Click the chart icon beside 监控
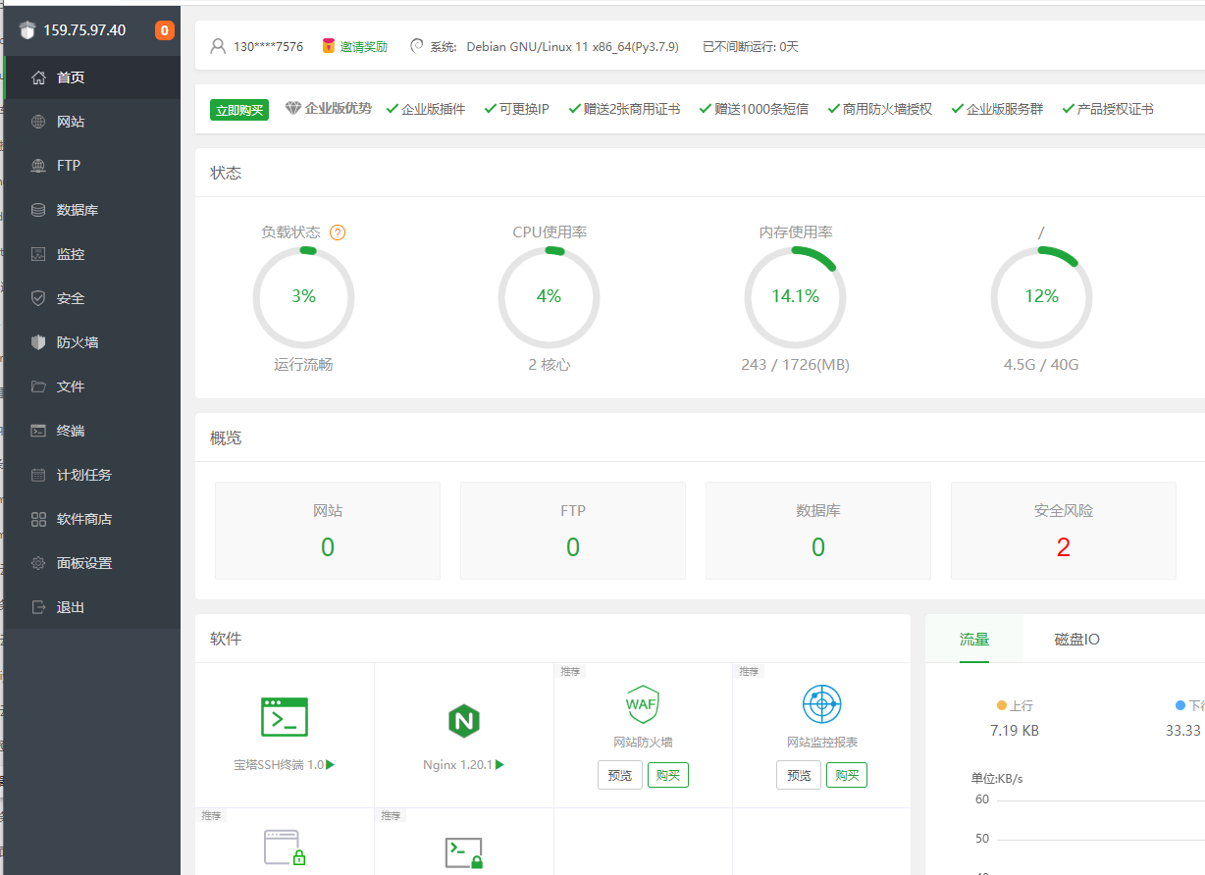Screen dimensions: 1205x875 coord(38,254)
